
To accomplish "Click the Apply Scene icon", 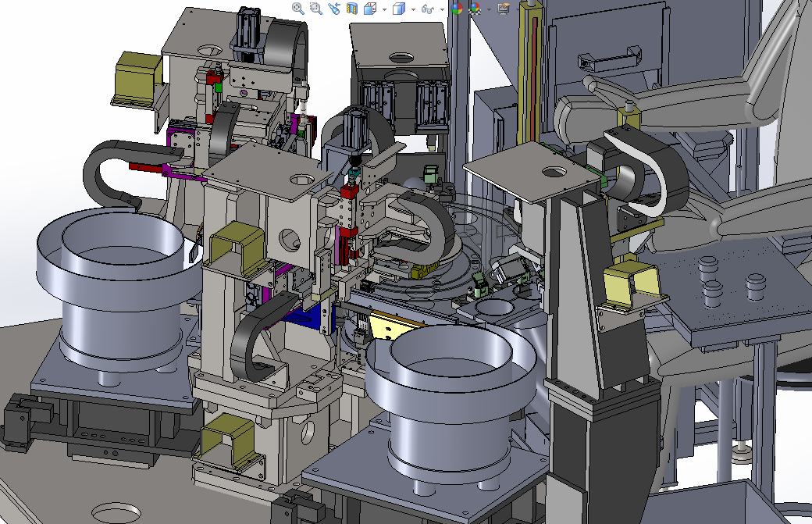I will click(475, 9).
